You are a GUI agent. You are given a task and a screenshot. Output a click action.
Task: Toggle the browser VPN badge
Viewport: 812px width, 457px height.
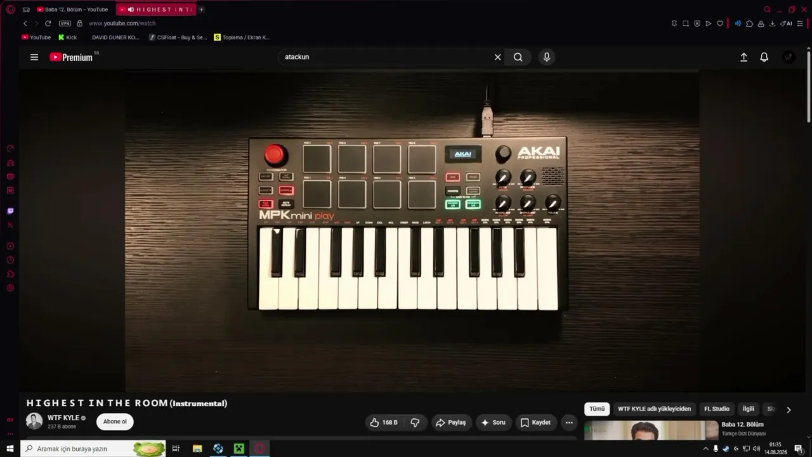coord(65,23)
